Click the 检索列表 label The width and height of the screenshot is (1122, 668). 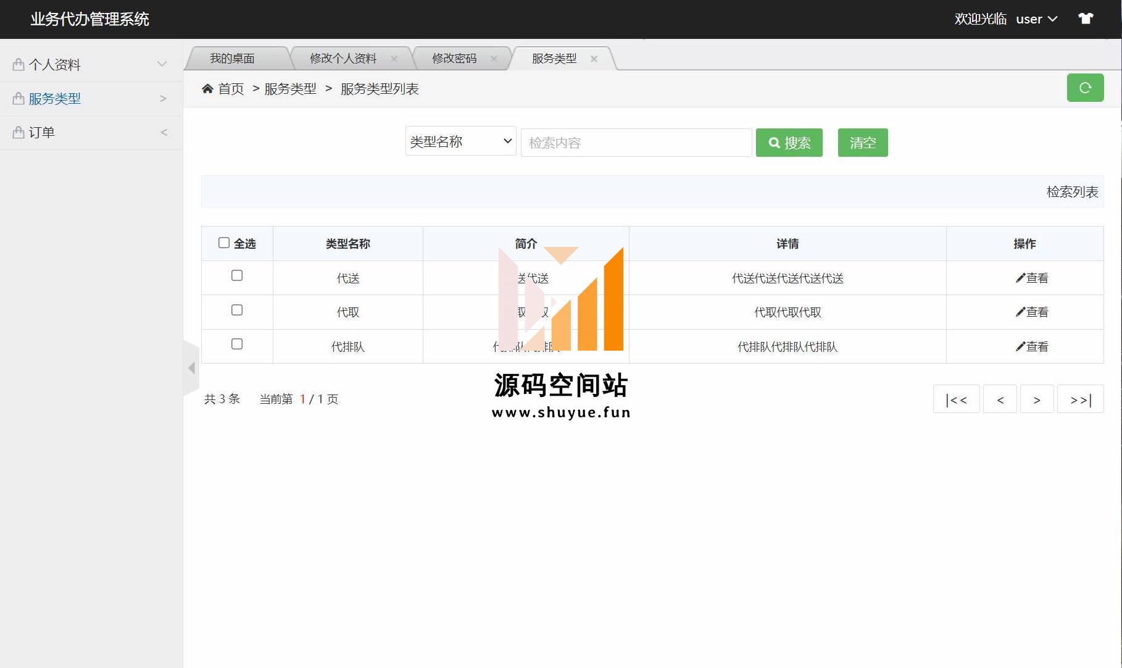(1072, 192)
